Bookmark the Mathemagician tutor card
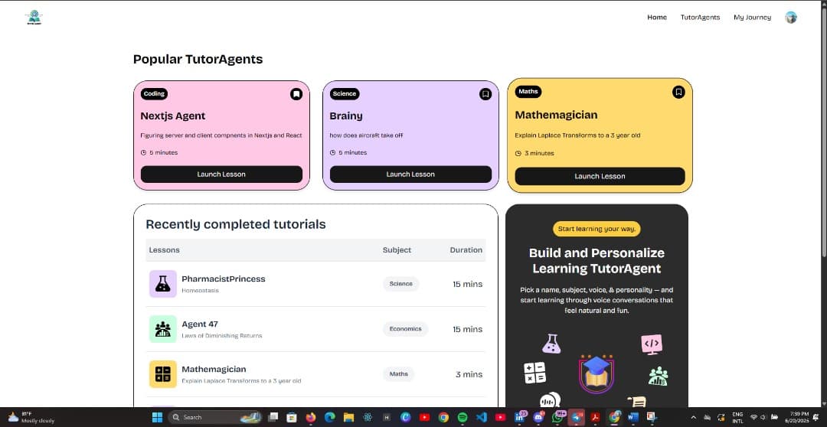 678,92
